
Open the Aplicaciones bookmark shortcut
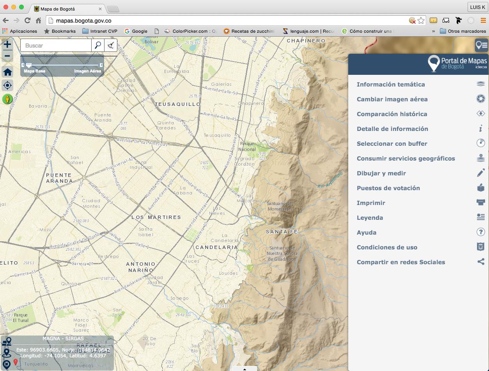19,31
